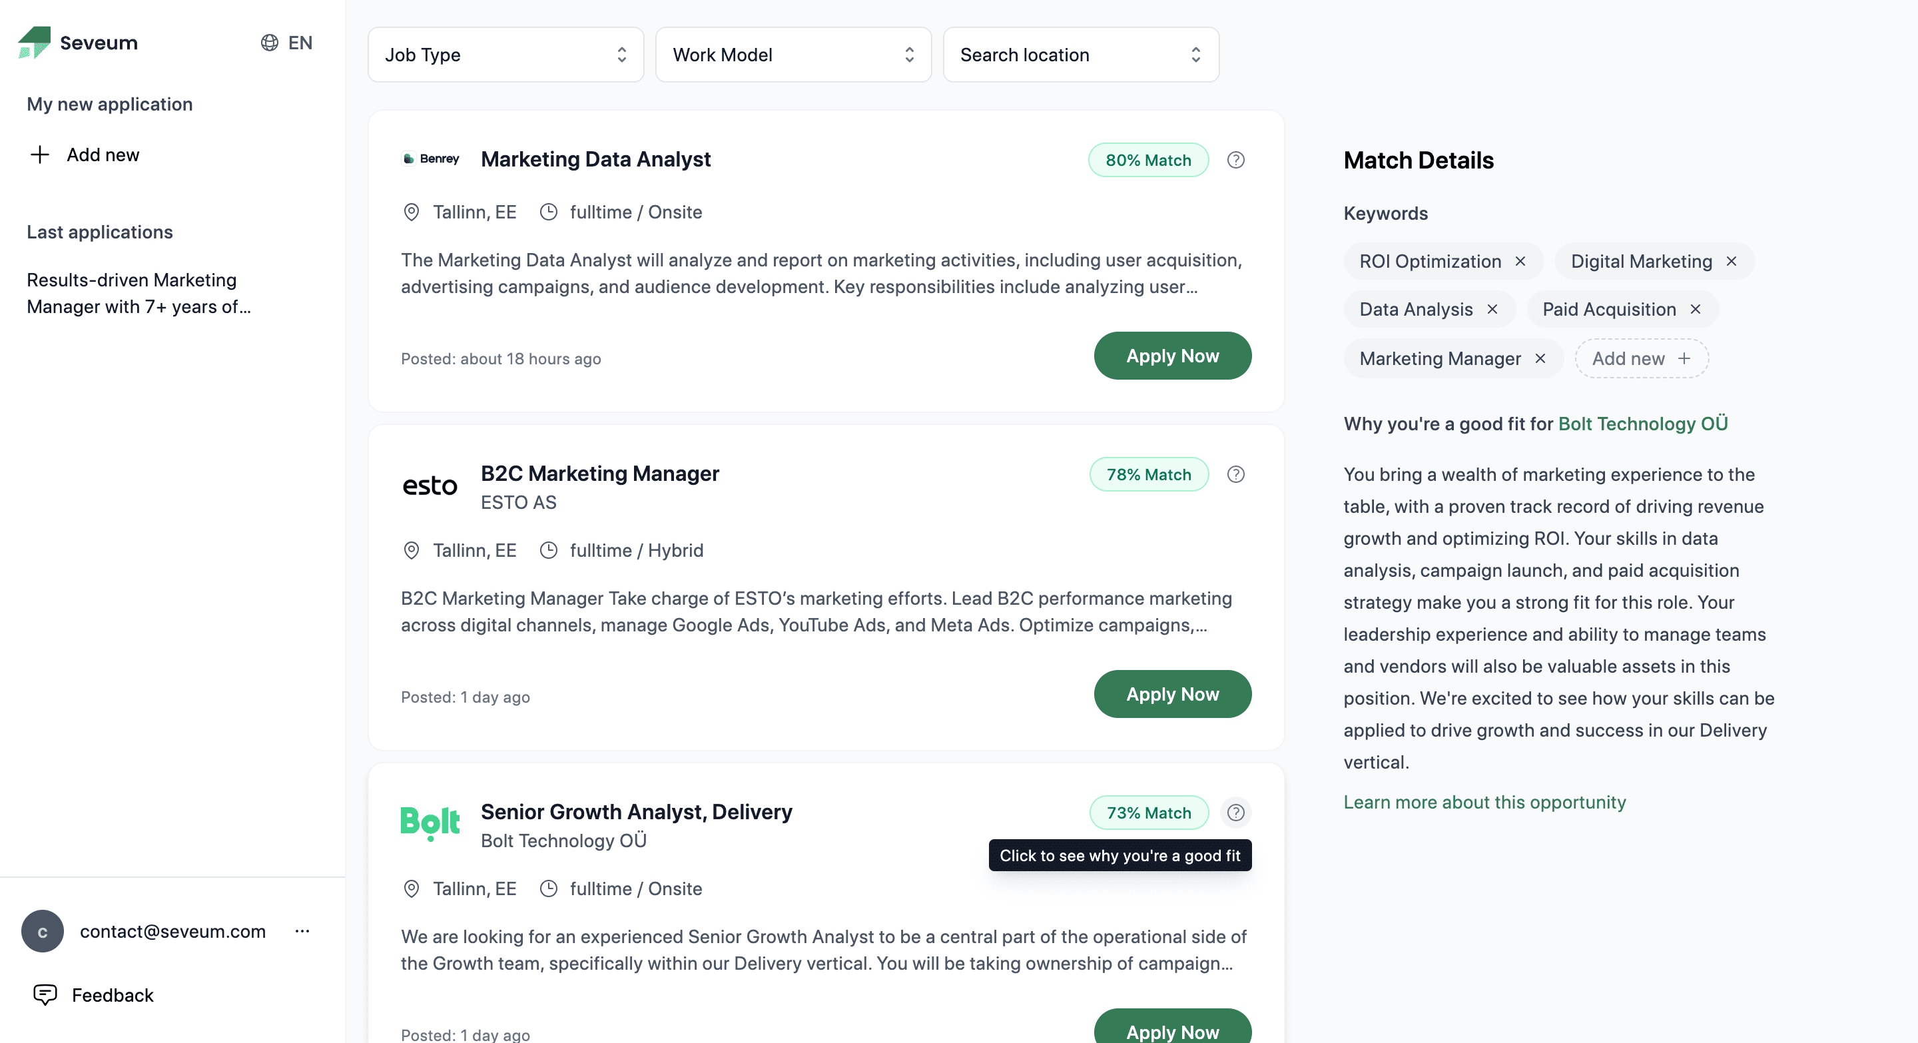
Task: Click Apply Now for B2C Marketing Manager
Action: [1172, 693]
